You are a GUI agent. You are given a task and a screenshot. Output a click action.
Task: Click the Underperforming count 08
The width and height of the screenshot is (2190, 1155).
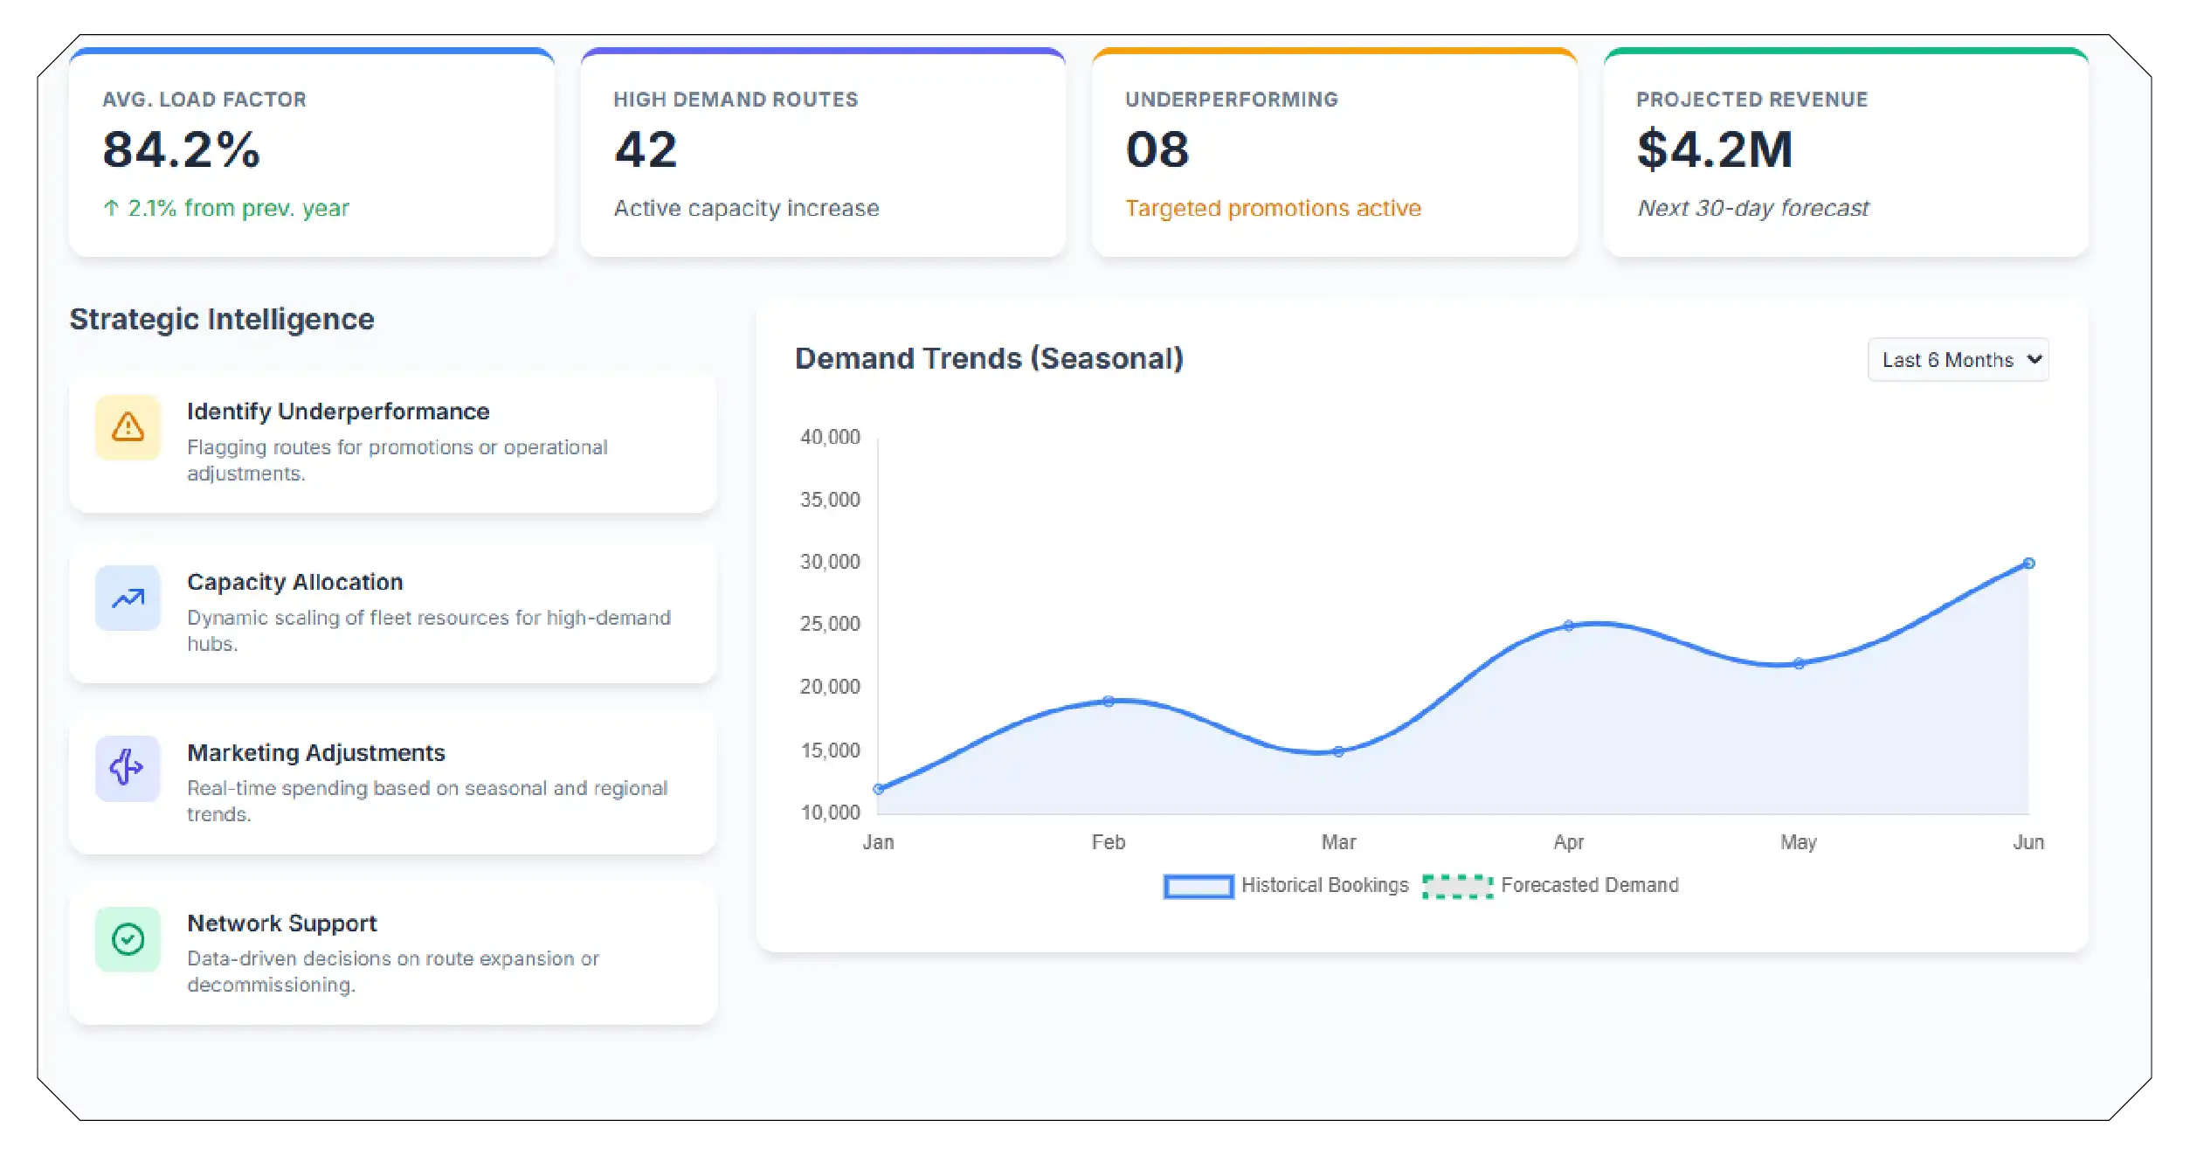[1157, 149]
